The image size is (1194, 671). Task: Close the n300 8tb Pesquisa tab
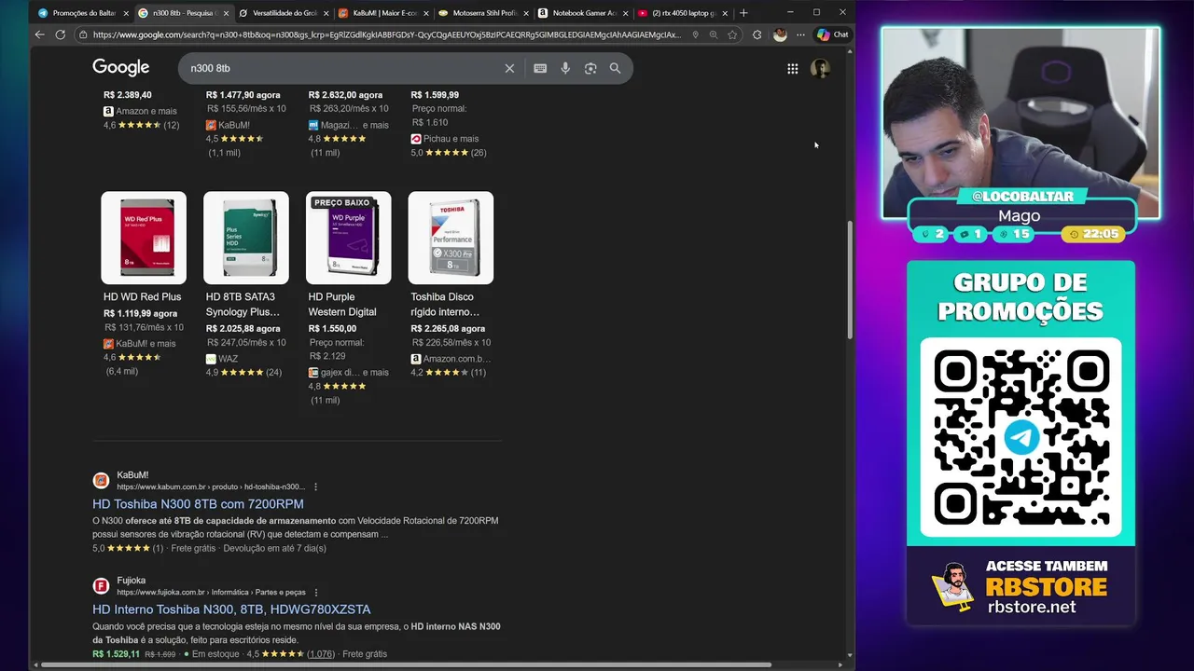pyautogui.click(x=226, y=13)
